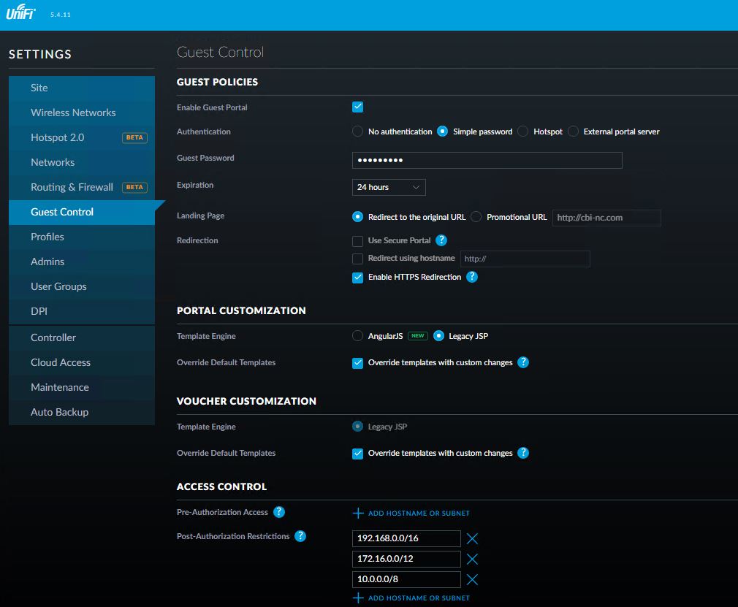Viewport: 738px width, 607px height.
Task: Select the Hotspot authentication option
Action: [522, 131]
